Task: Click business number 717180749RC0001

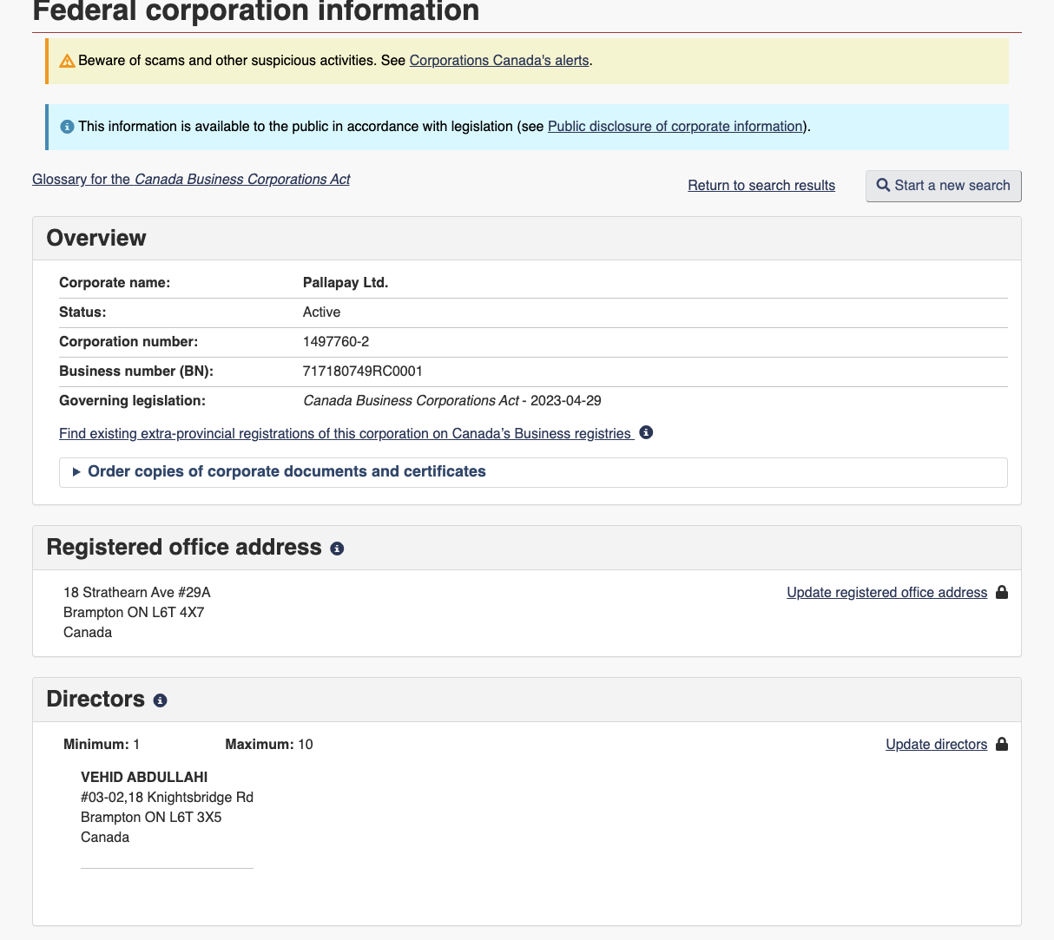Action: click(x=363, y=371)
